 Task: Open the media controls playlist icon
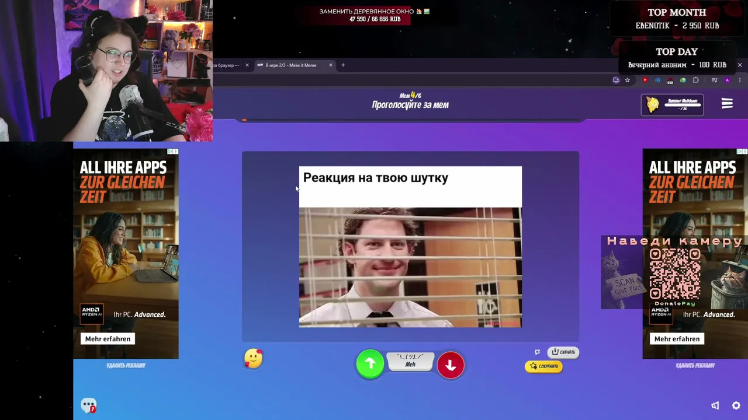714,80
